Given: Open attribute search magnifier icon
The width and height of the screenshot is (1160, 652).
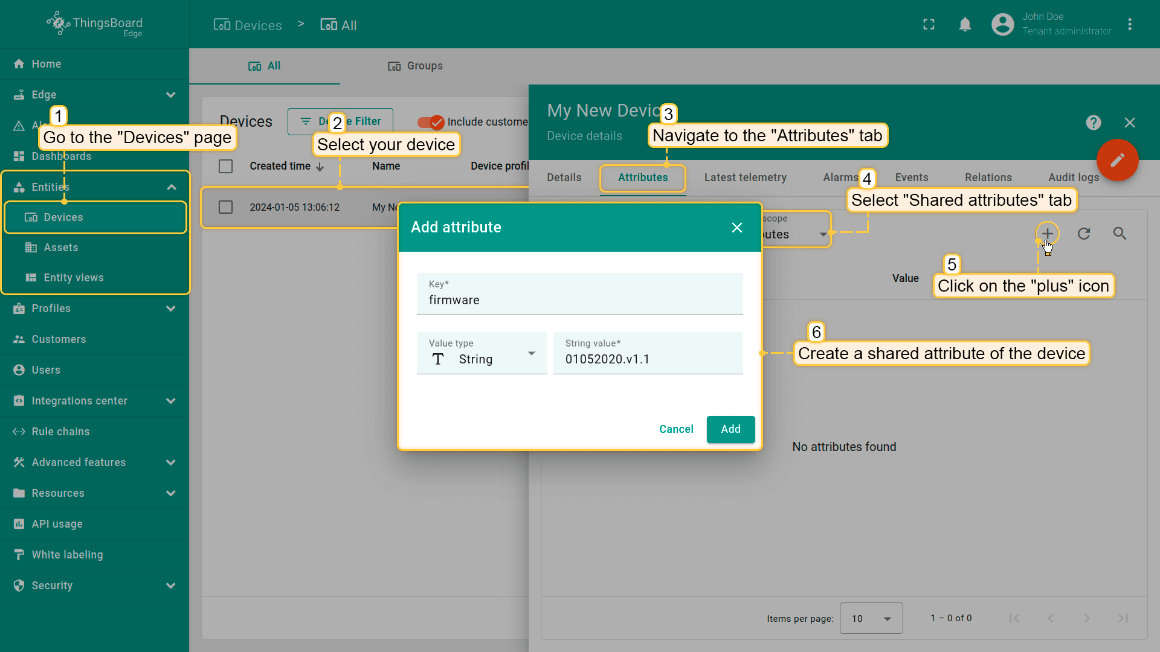Looking at the screenshot, I should [x=1120, y=234].
